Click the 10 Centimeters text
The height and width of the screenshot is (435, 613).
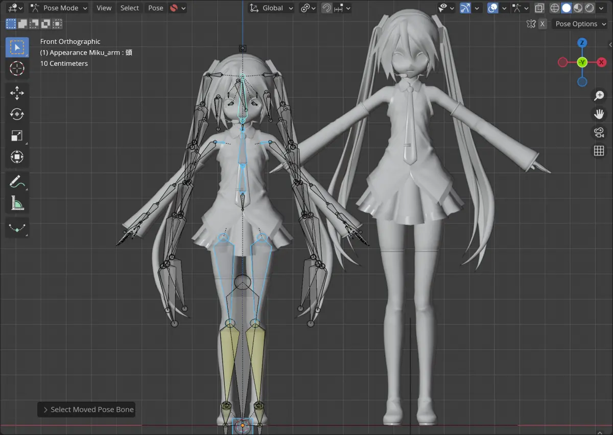coord(64,63)
